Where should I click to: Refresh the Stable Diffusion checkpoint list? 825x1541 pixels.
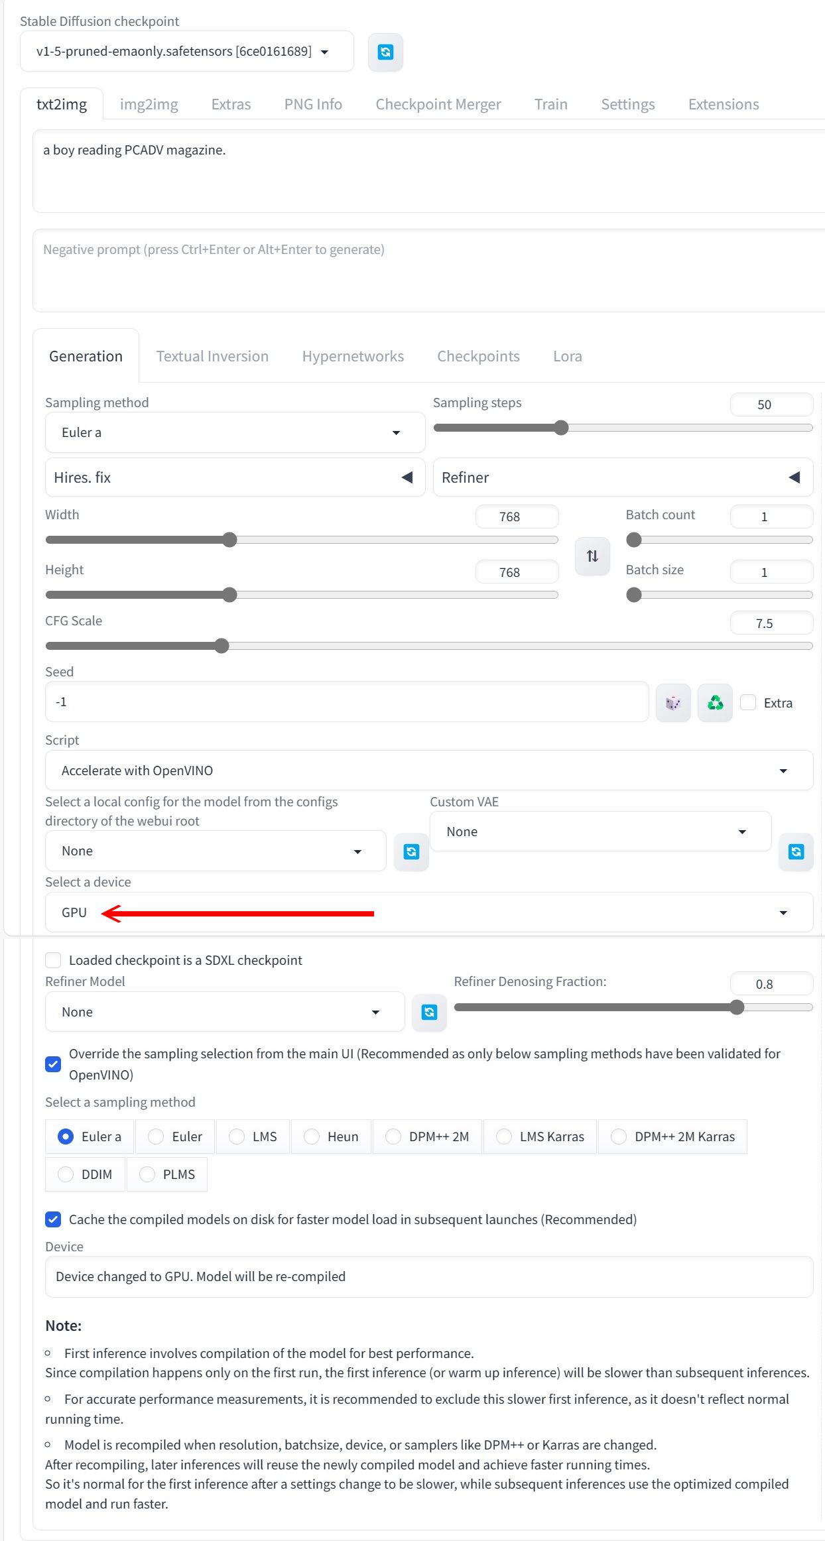(385, 52)
